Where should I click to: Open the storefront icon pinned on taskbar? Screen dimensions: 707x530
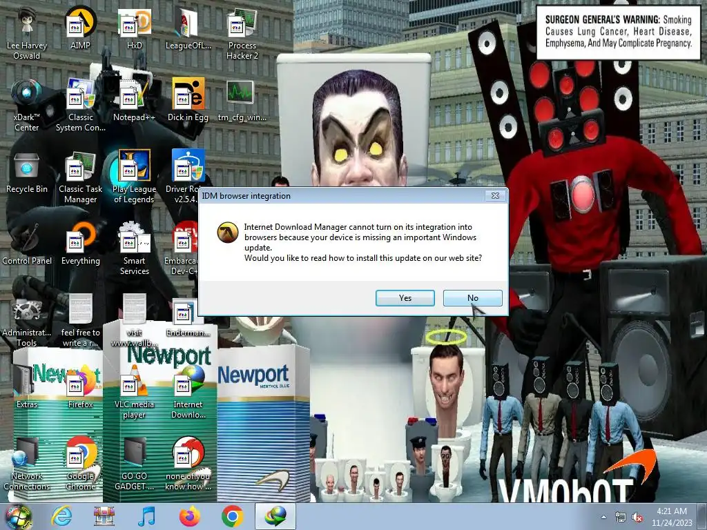104,516
